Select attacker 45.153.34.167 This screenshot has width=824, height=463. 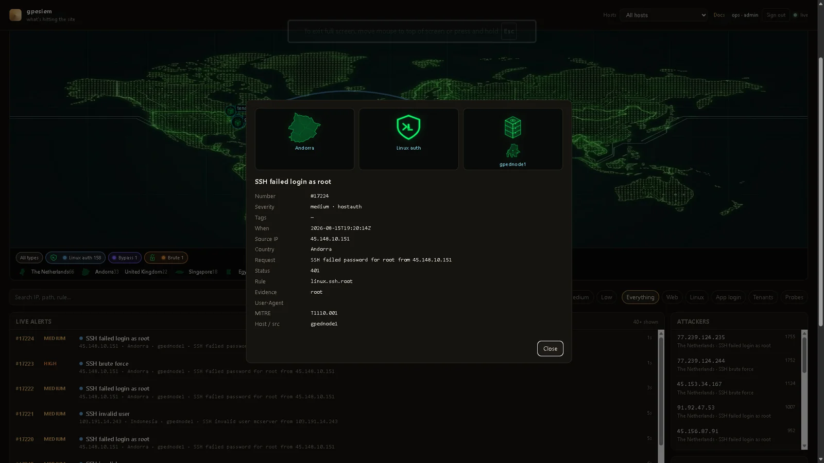coord(736,388)
